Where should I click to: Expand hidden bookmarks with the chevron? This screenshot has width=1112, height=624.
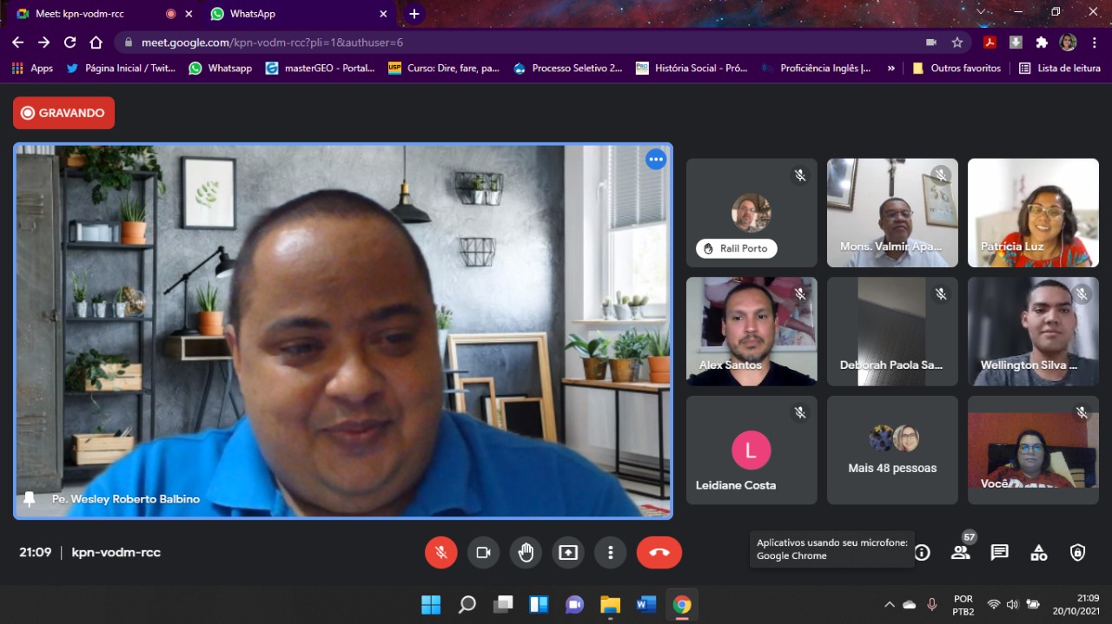pos(890,68)
